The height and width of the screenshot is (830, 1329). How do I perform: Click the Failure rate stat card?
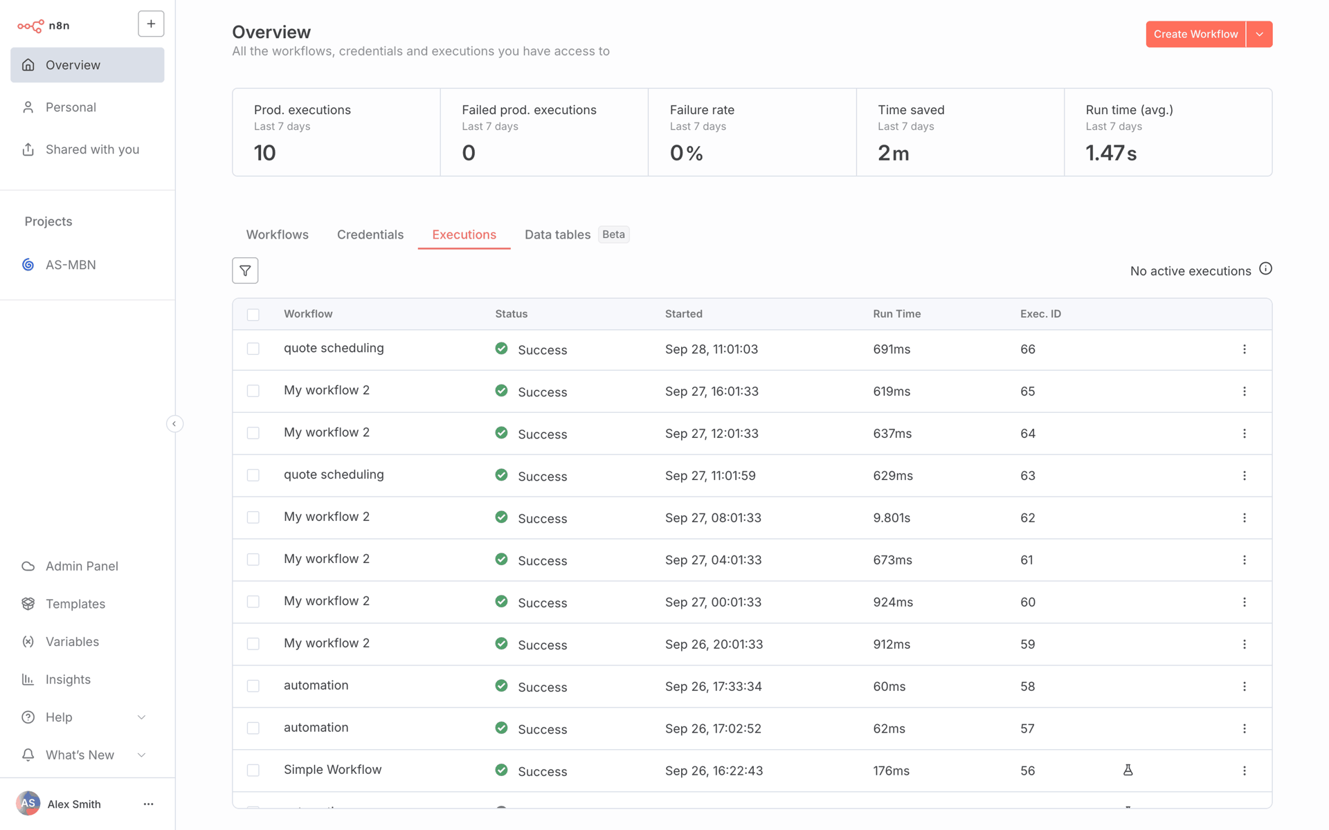click(x=752, y=132)
